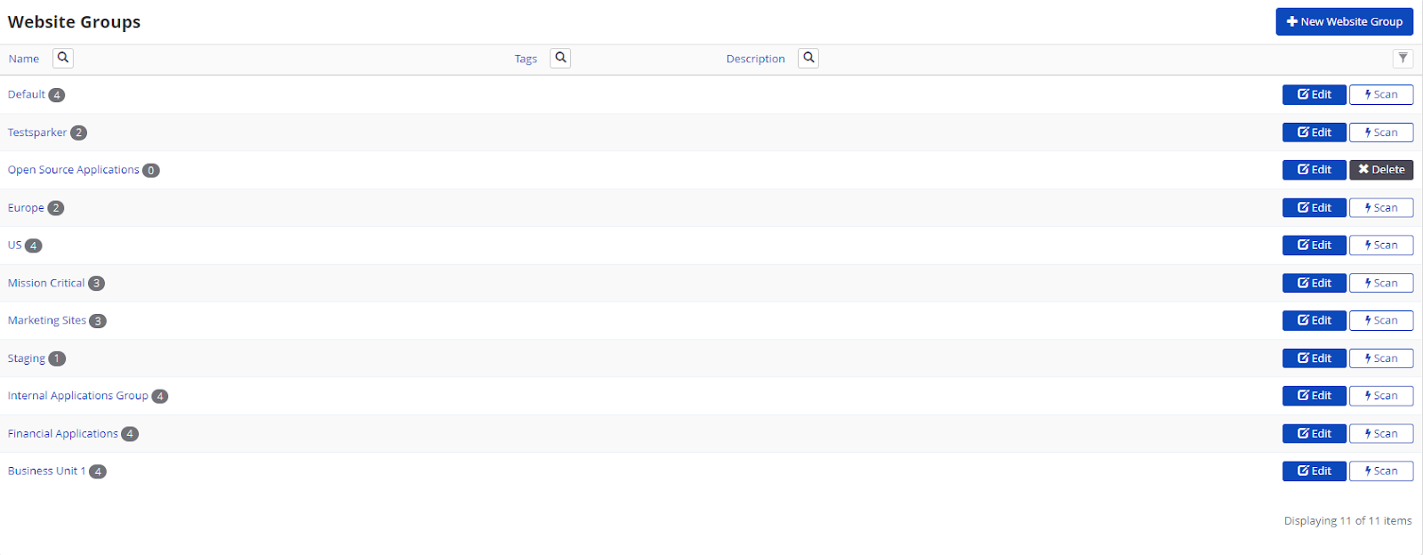Scan the Testsparker group

(x=1381, y=133)
